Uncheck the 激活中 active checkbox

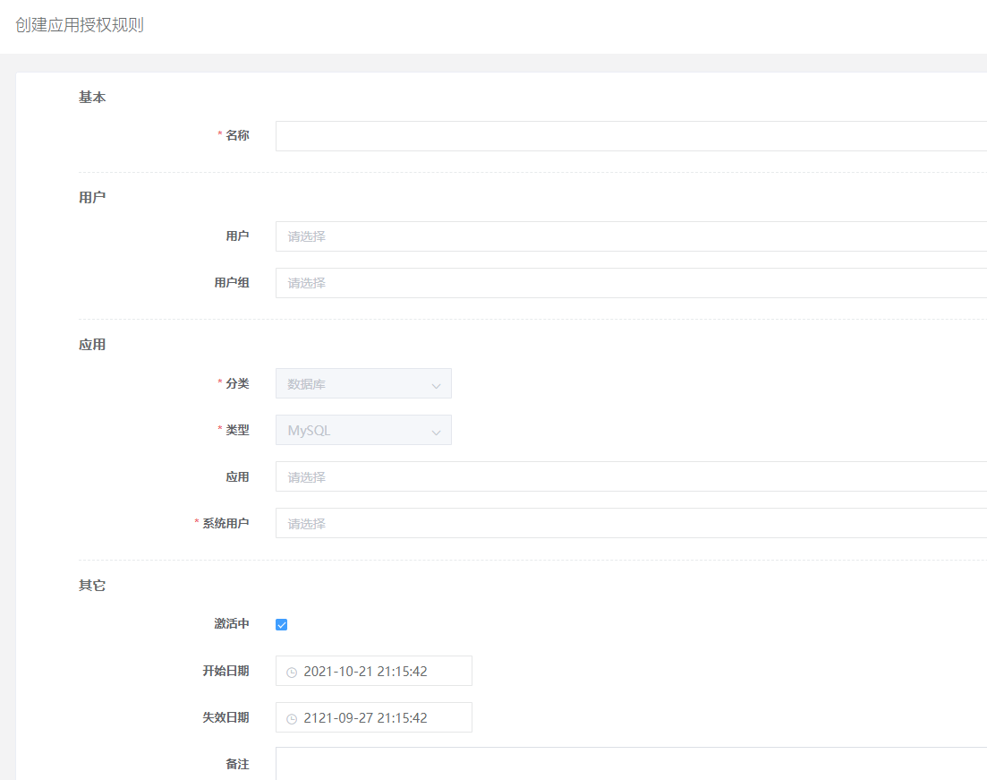click(281, 624)
